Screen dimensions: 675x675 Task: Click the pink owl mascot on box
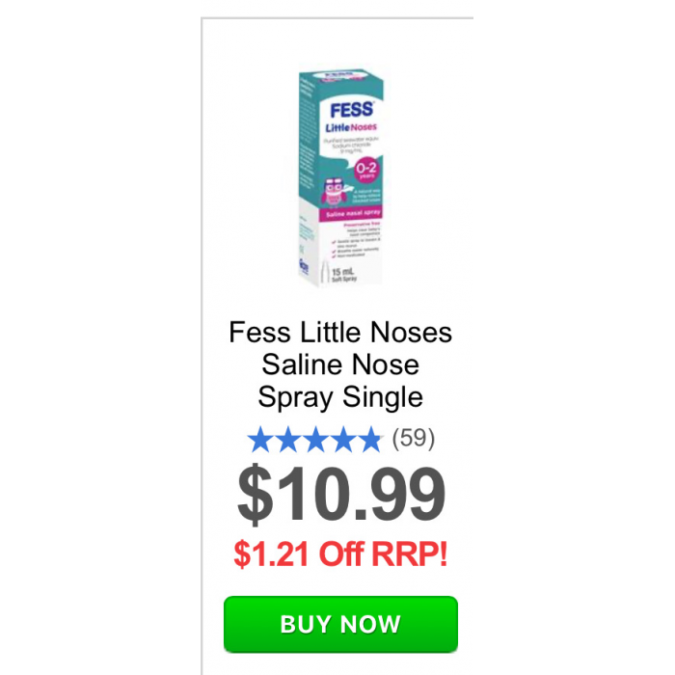pos(334,192)
